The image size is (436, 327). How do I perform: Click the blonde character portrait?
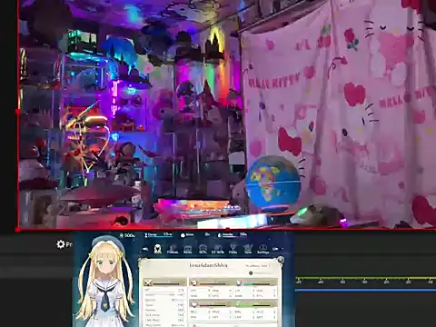point(104,282)
